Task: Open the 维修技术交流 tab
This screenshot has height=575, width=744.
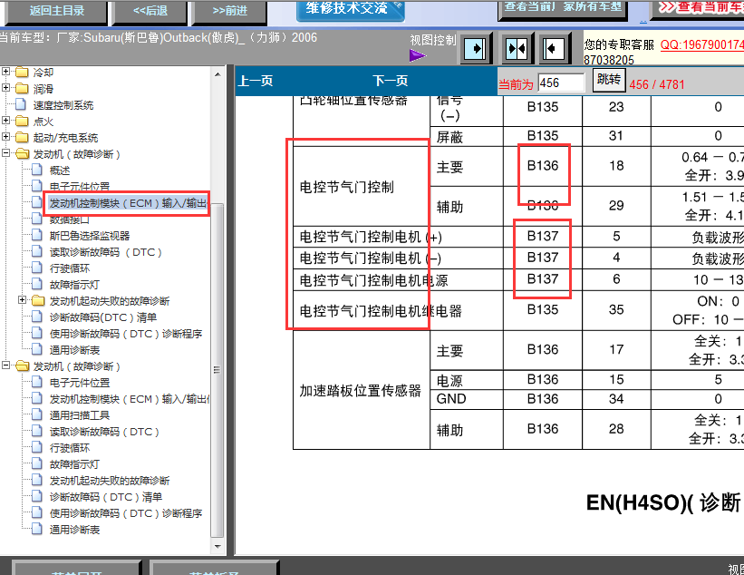Action: [x=350, y=9]
